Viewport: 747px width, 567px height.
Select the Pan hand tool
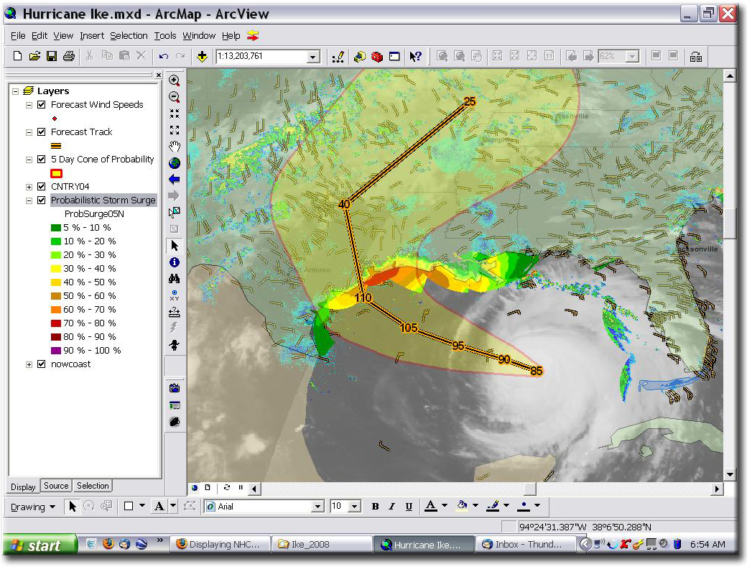pyautogui.click(x=175, y=147)
